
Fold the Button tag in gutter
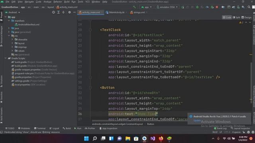click(90, 87)
